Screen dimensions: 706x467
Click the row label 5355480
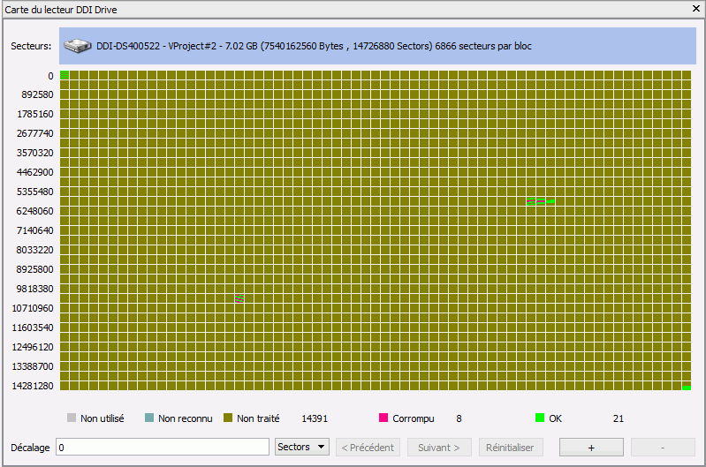click(35, 192)
